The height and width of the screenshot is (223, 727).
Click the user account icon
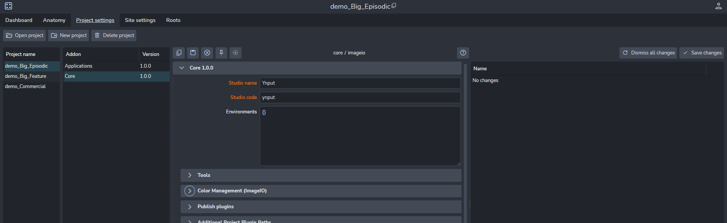click(x=718, y=6)
